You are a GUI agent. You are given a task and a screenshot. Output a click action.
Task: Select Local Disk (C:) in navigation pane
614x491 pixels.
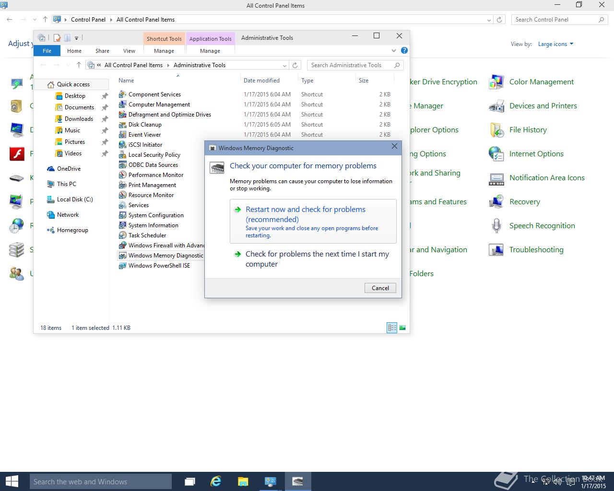75,199
